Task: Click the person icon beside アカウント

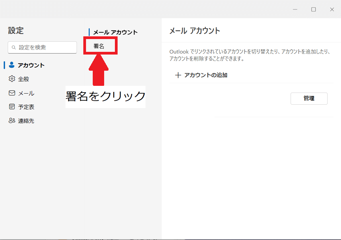Action: 12,65
